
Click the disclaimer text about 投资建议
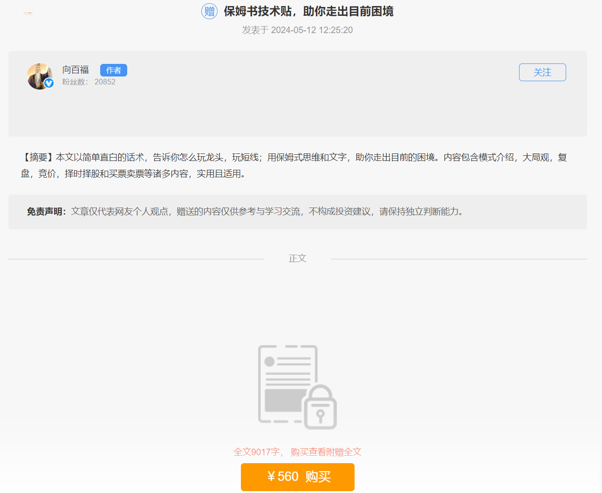coord(267,212)
